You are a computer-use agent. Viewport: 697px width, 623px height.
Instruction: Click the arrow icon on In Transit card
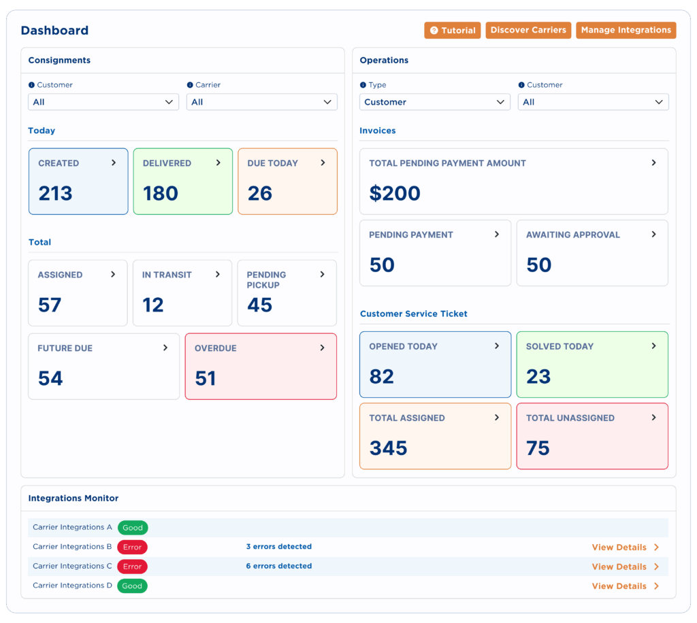[x=218, y=275]
